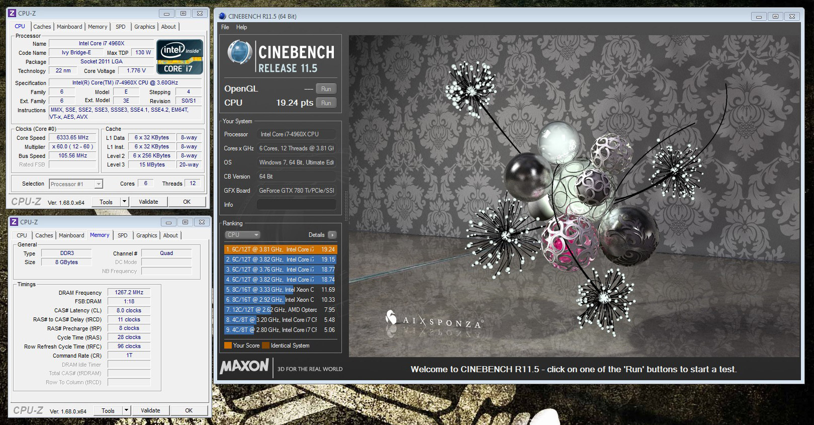Viewport: 814px width, 425px height.
Task: Expand the Tools dropdown arrow in the top CPU-Z window
Action: pos(125,202)
